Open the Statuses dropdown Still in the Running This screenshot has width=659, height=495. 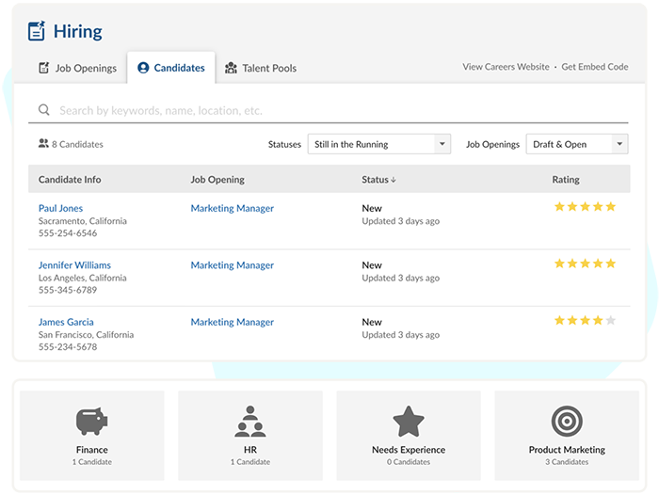point(379,144)
